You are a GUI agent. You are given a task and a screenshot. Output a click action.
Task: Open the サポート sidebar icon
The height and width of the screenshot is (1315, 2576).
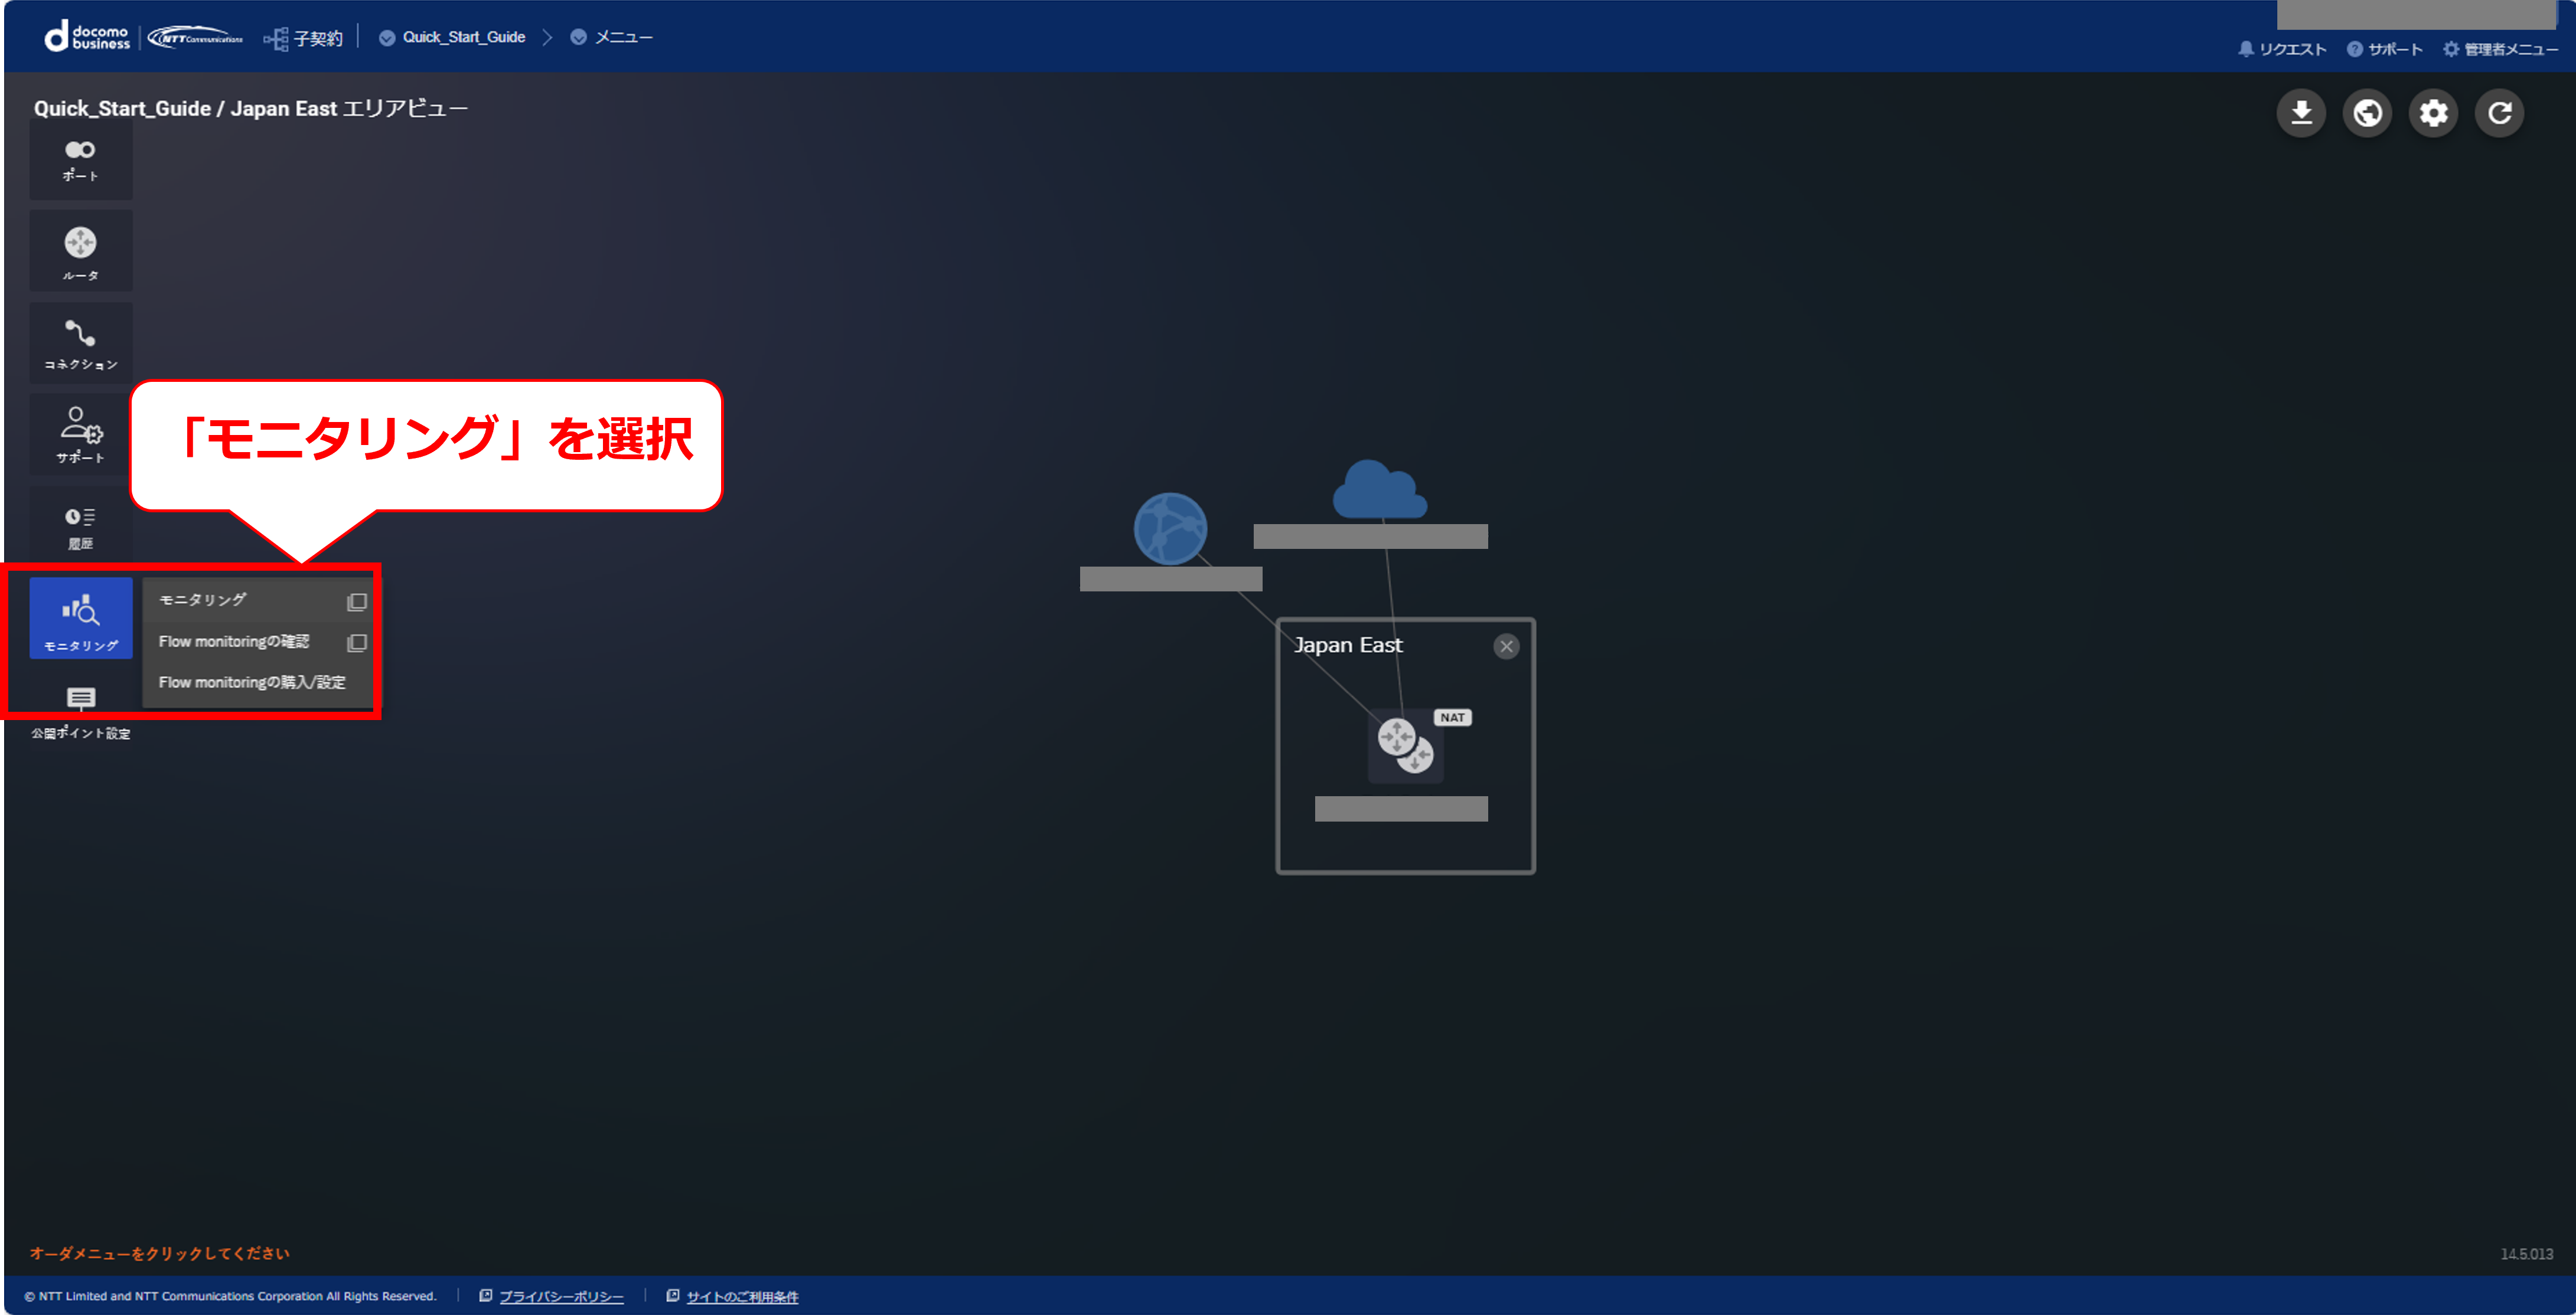click(81, 434)
